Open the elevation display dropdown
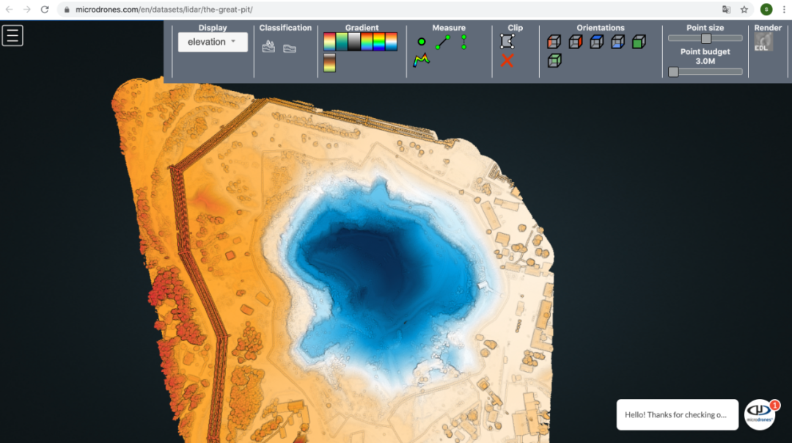This screenshot has width=792, height=443. click(x=213, y=42)
